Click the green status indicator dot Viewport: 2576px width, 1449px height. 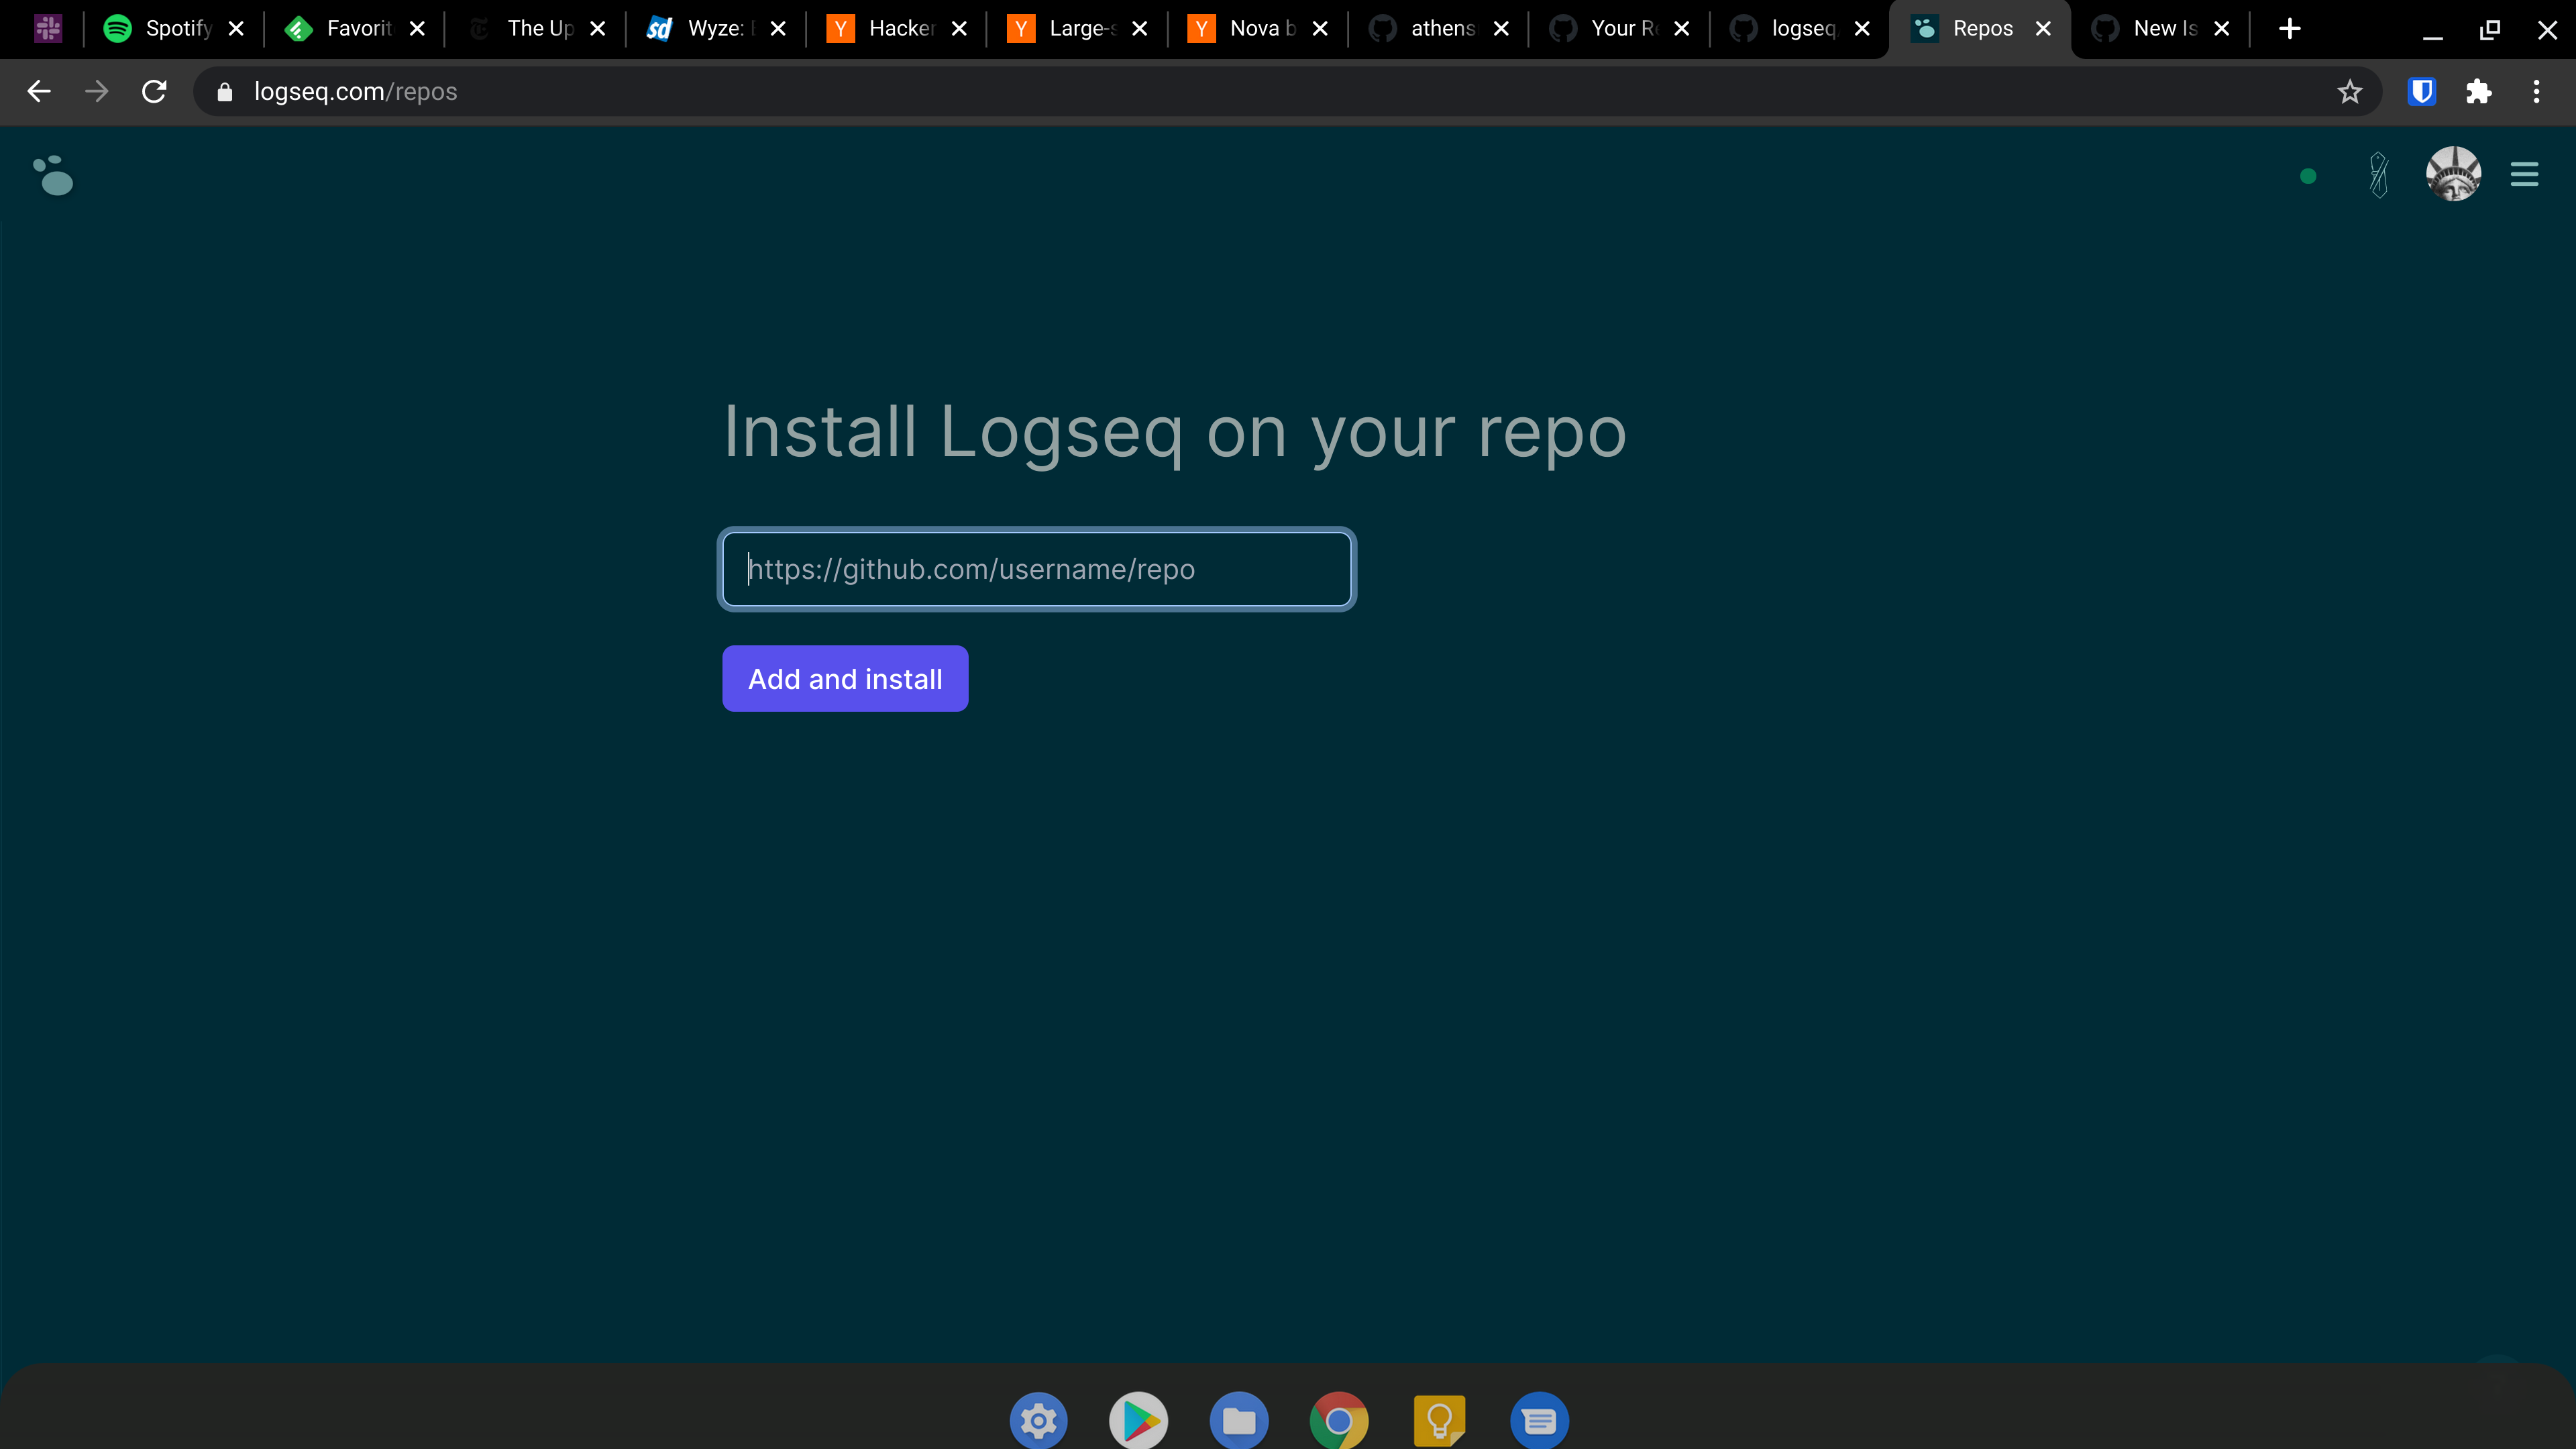click(2307, 175)
